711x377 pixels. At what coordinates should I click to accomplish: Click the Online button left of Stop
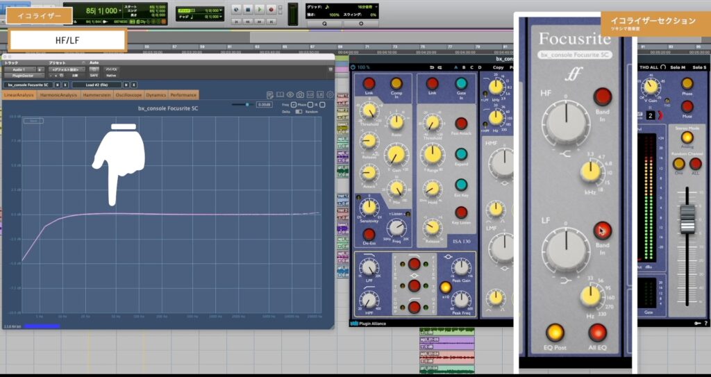236,9
